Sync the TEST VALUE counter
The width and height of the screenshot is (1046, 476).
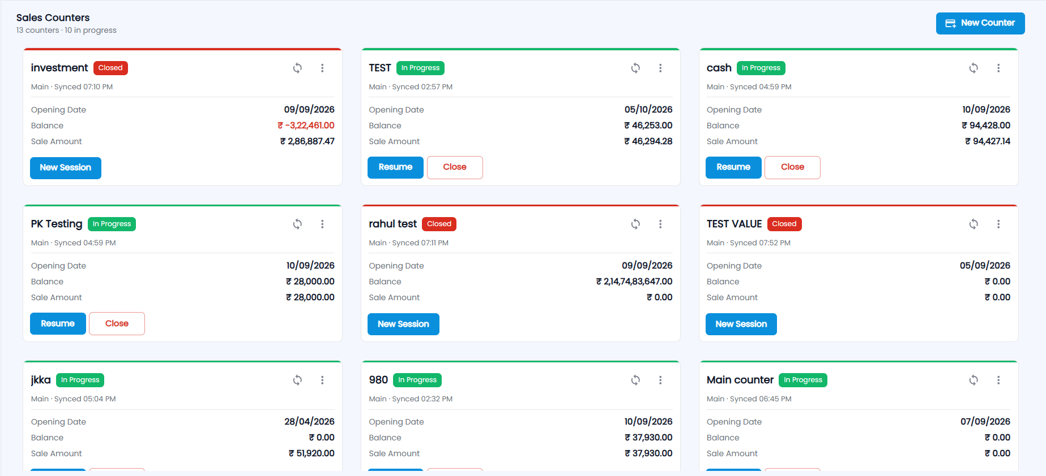974,224
